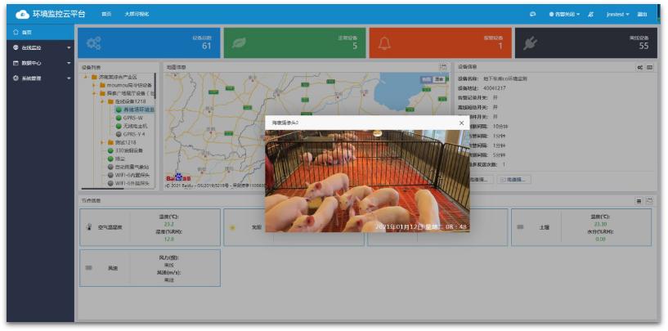Click the folder icon for 测试1218
Image resolution: width=668 pixels, height=331 pixels.
point(110,142)
